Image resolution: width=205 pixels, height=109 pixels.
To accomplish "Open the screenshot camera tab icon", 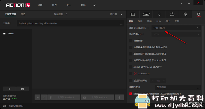I will [172, 14].
